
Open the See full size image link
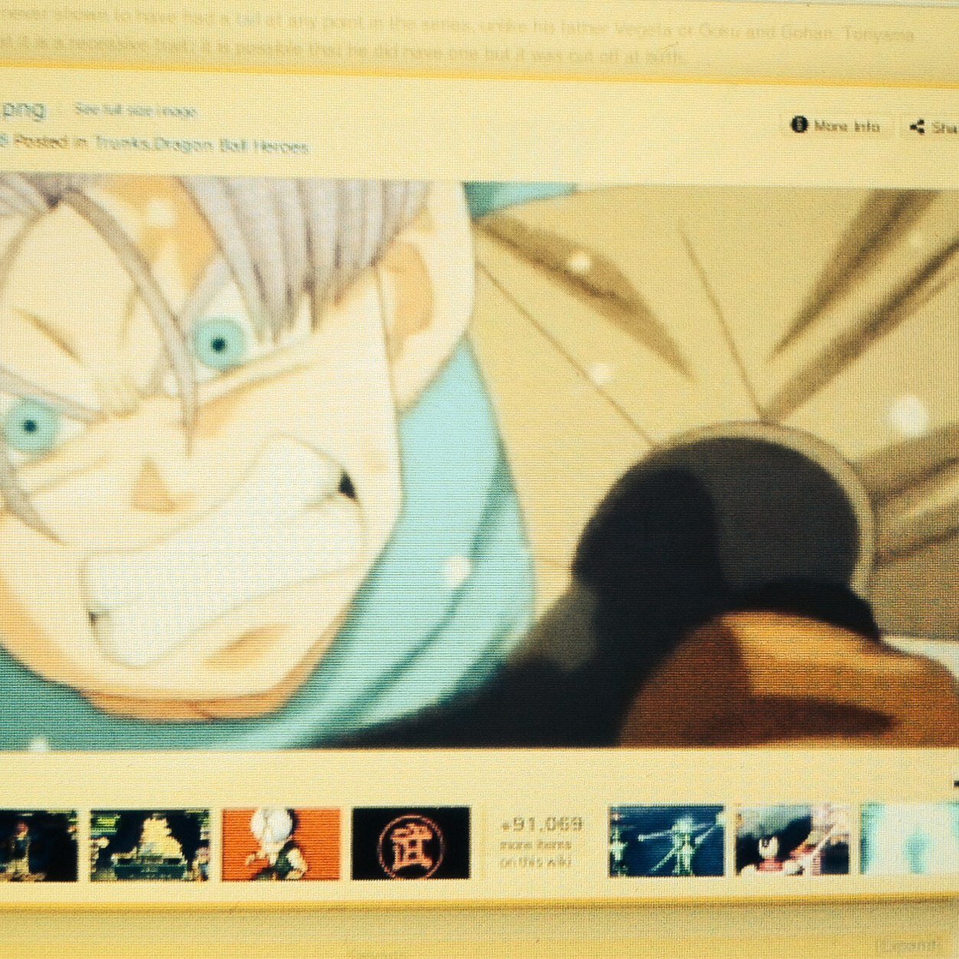(x=135, y=111)
